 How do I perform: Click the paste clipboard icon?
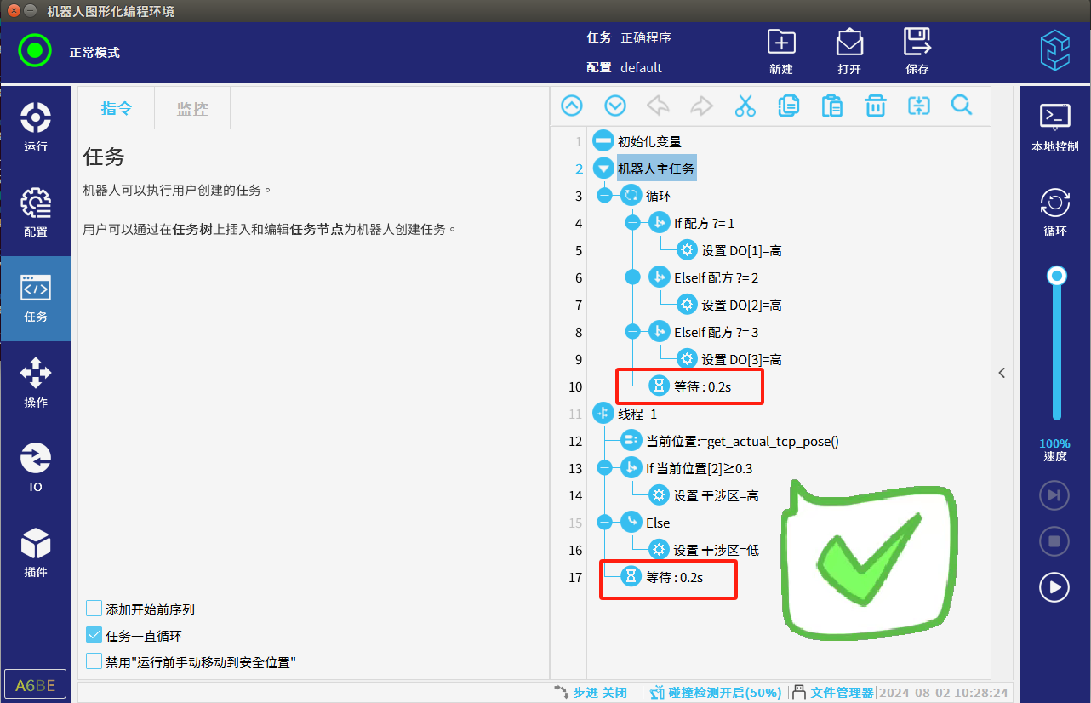(831, 106)
